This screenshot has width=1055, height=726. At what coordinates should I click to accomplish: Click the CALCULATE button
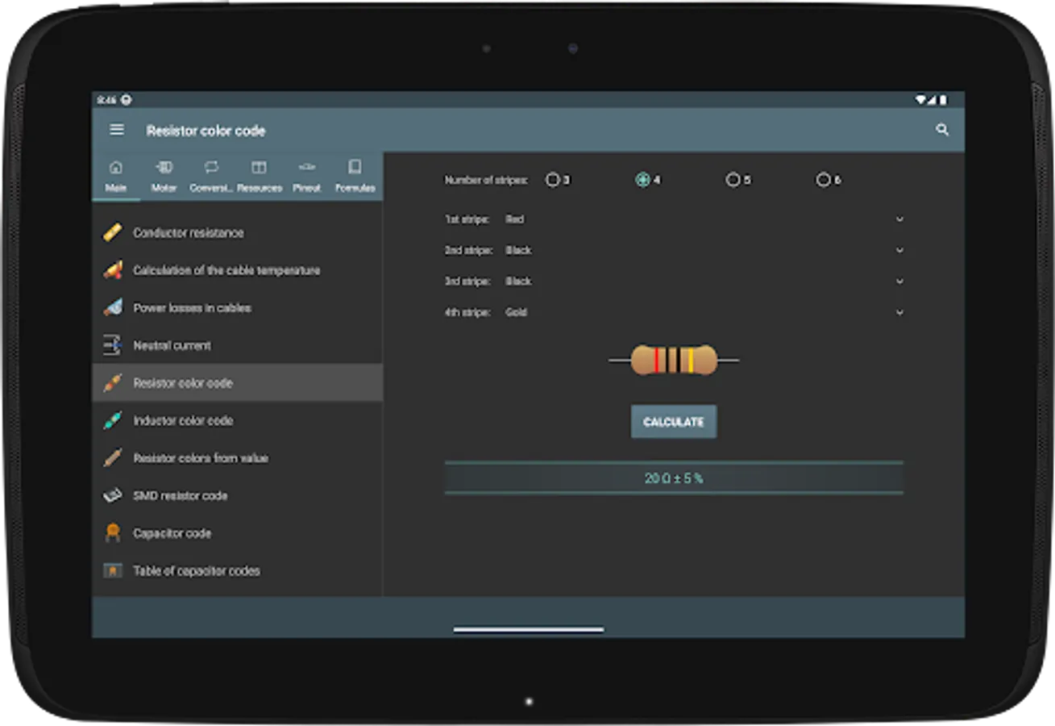pos(674,422)
